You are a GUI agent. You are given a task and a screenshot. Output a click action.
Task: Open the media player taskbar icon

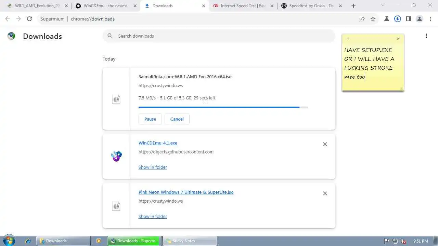point(99,241)
